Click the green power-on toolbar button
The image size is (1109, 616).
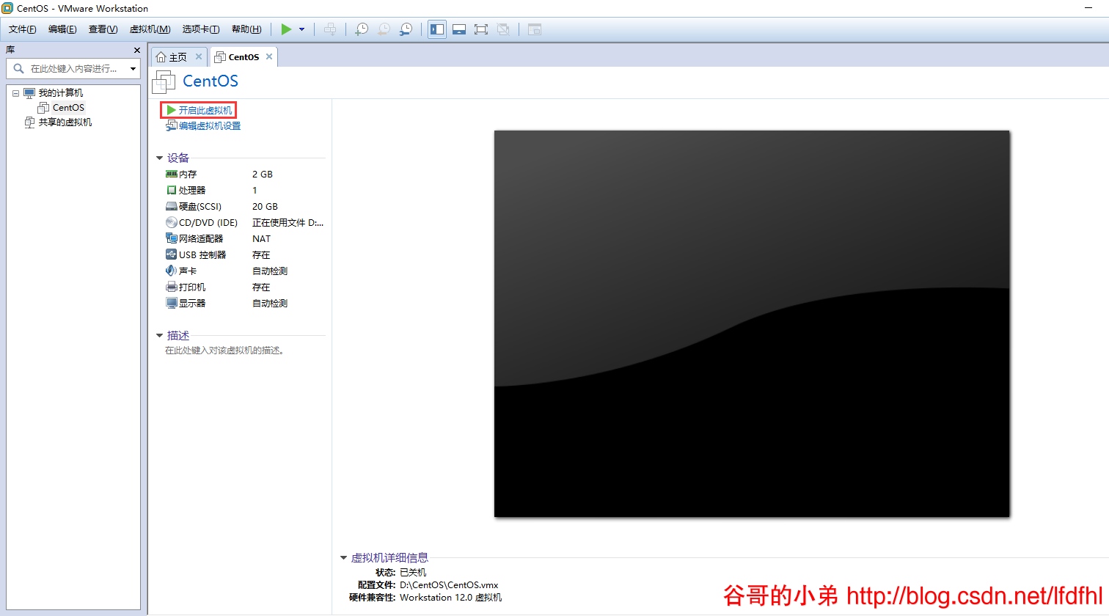[286, 29]
